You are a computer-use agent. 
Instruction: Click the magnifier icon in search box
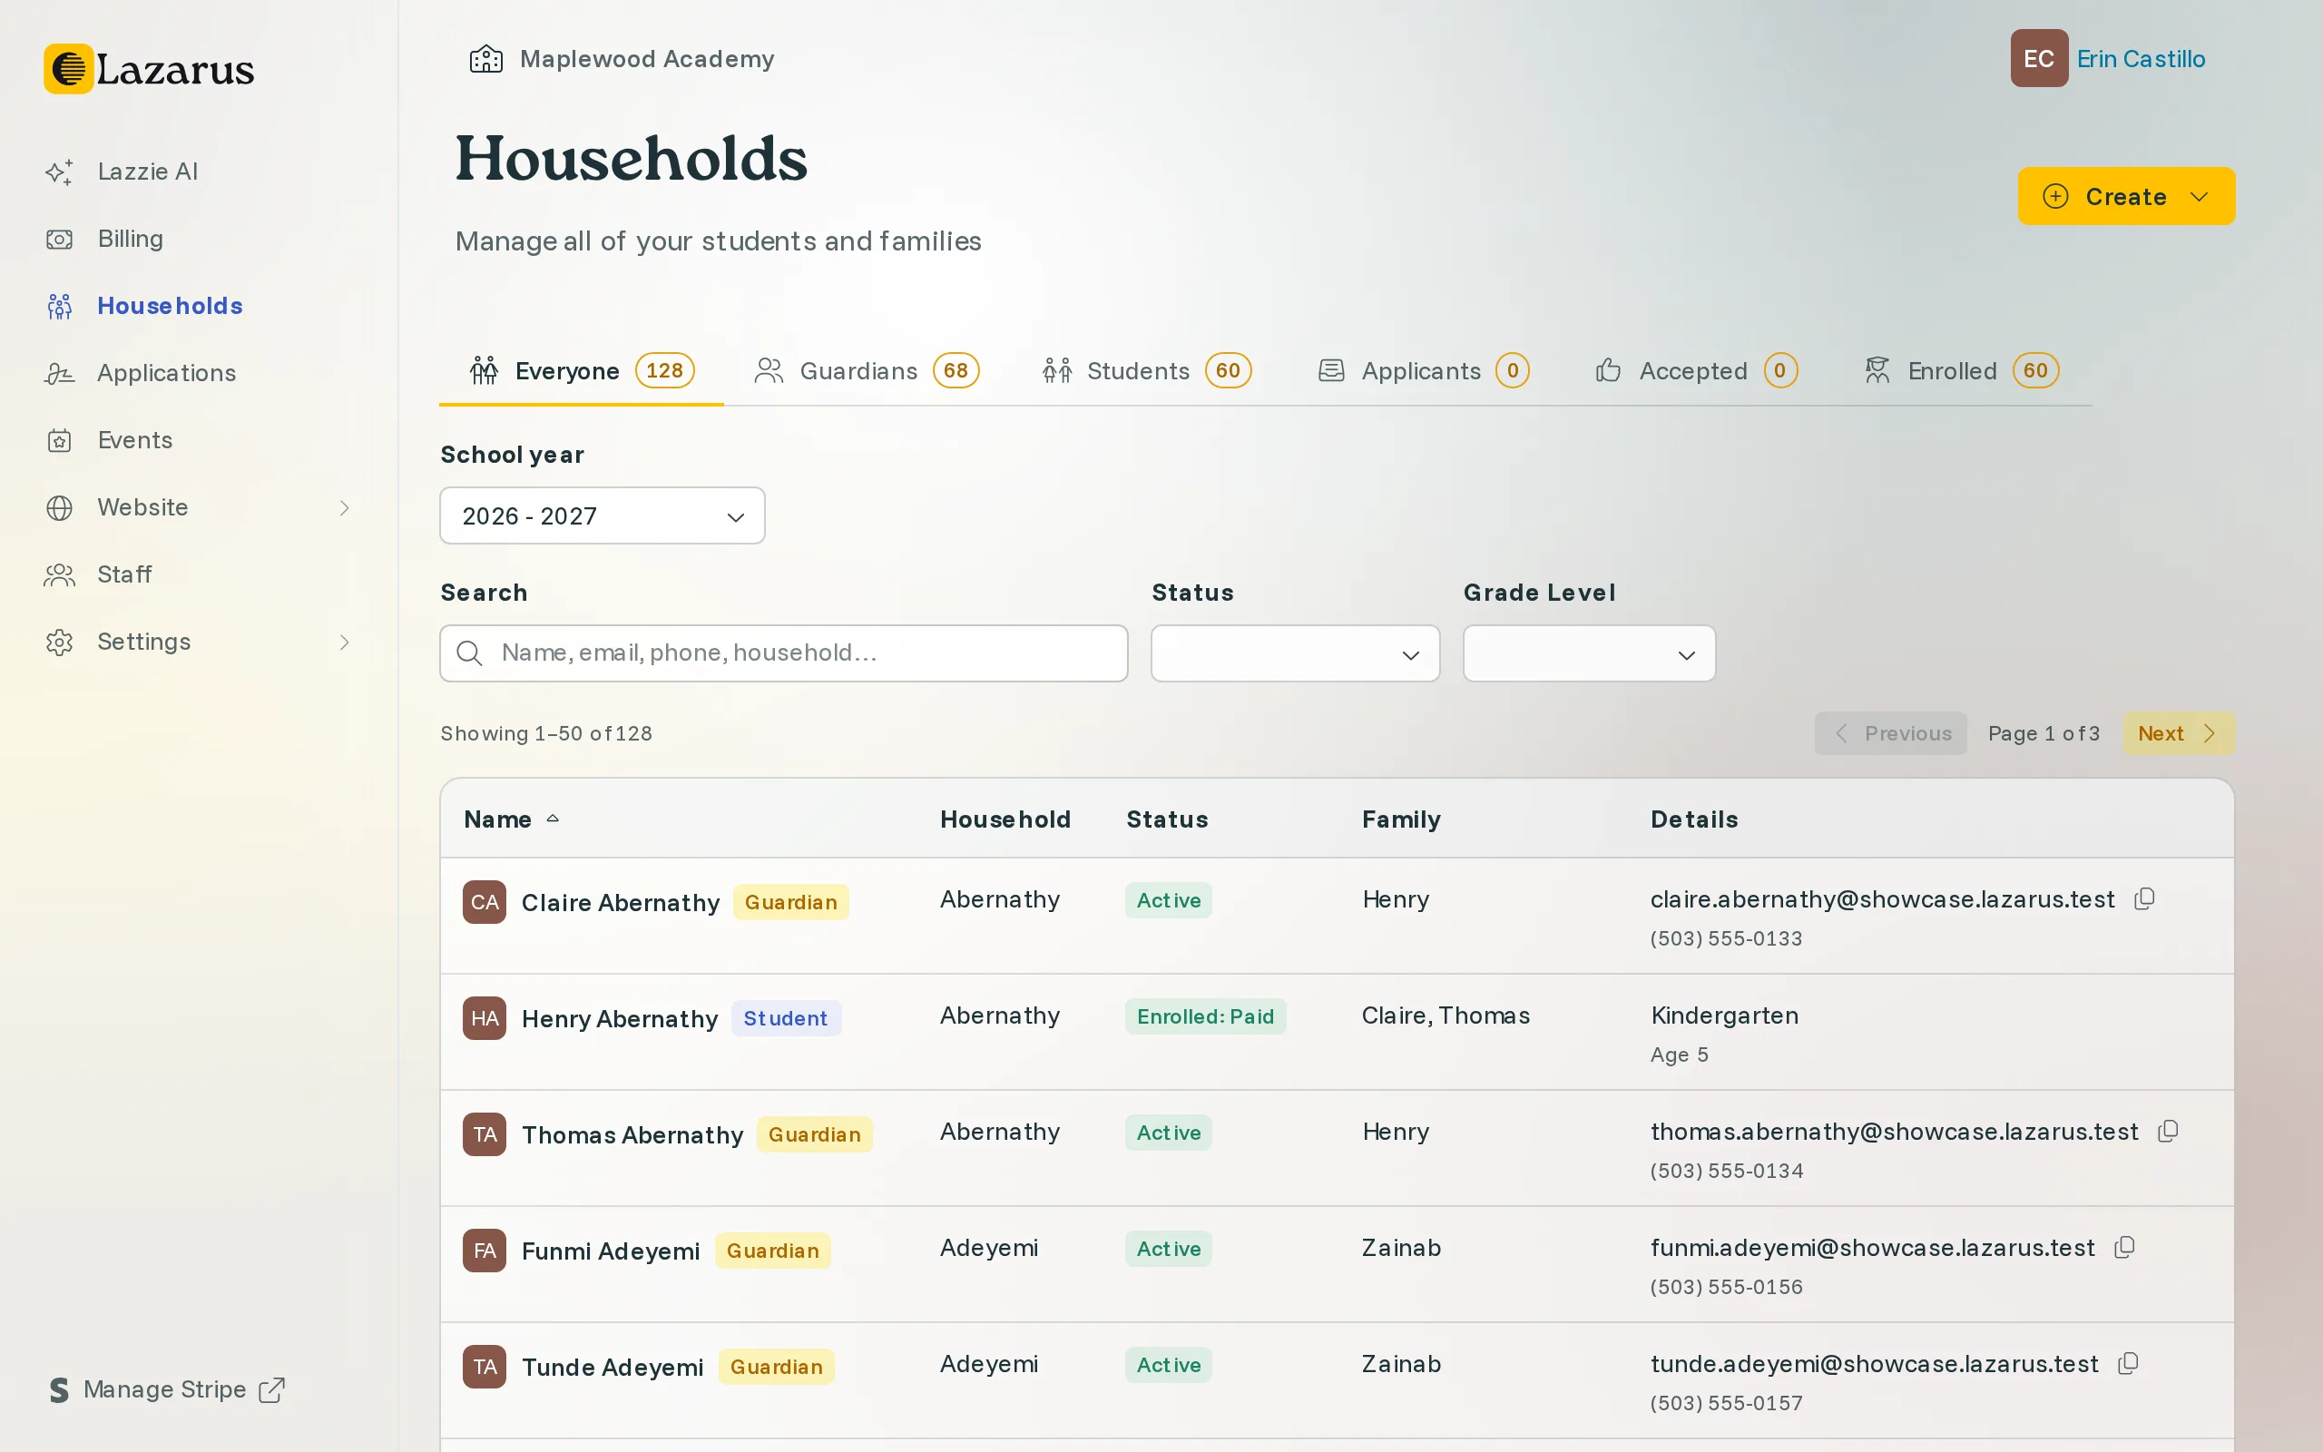468,653
